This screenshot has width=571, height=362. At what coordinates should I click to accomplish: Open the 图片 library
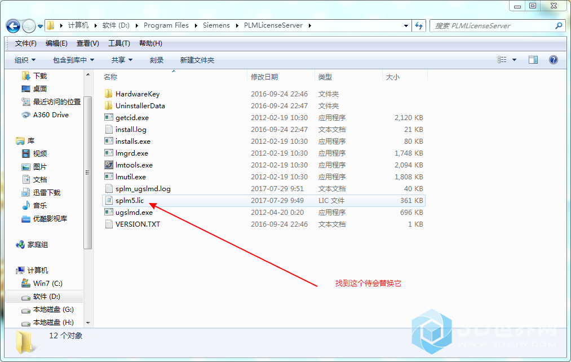point(39,167)
